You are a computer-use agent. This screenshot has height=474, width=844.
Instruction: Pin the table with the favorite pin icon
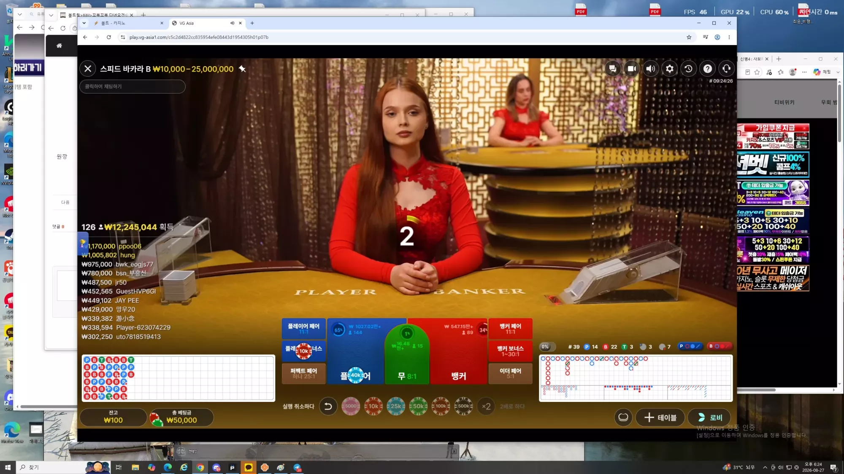point(242,69)
